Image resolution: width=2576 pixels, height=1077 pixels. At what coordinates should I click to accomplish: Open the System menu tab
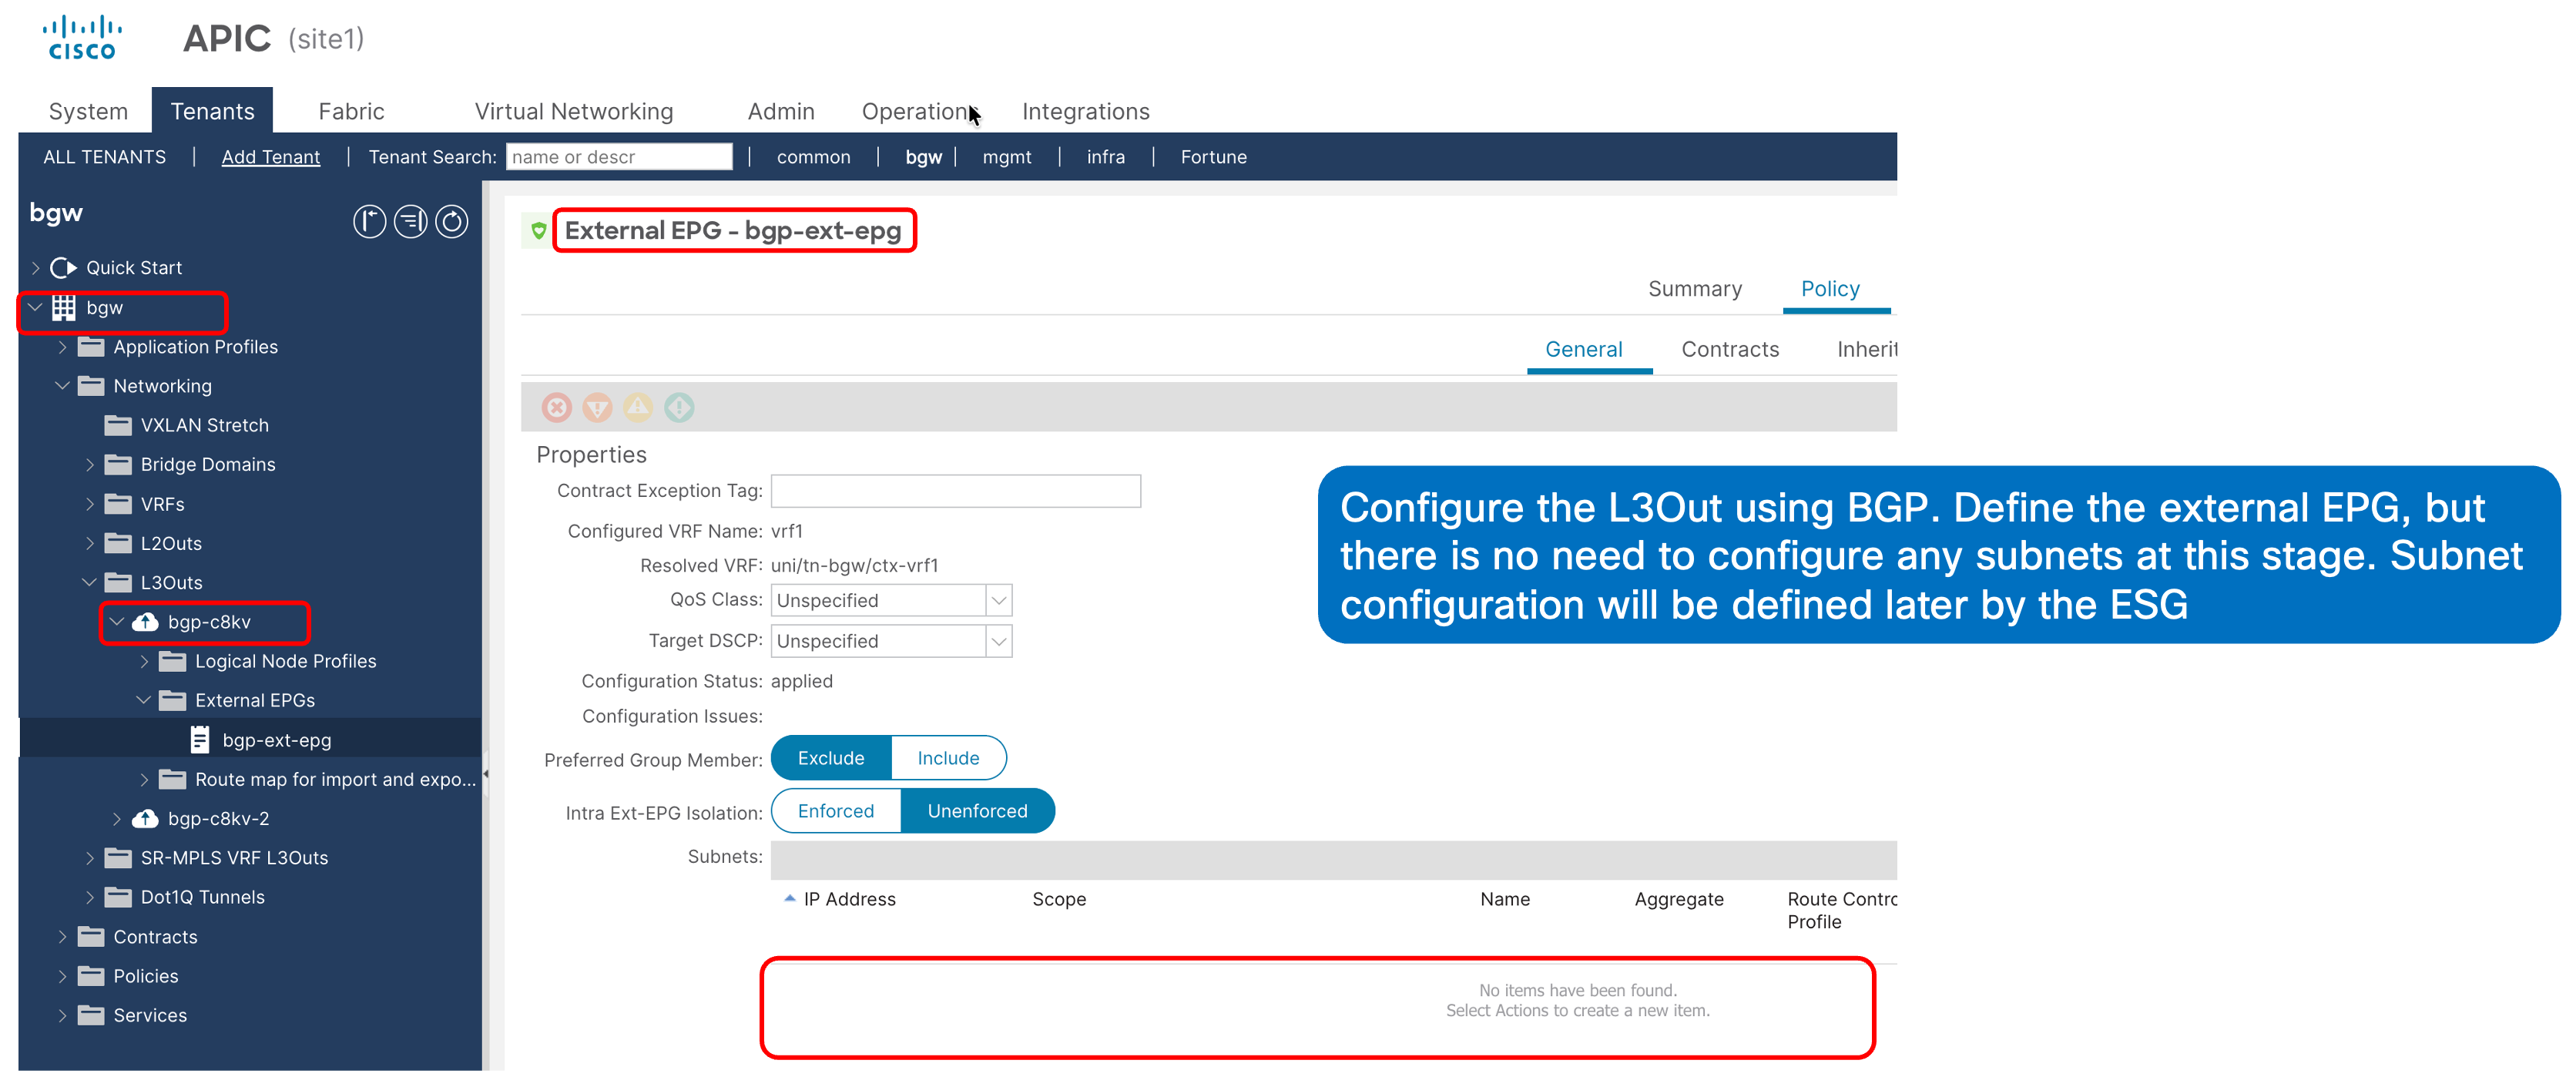(88, 111)
